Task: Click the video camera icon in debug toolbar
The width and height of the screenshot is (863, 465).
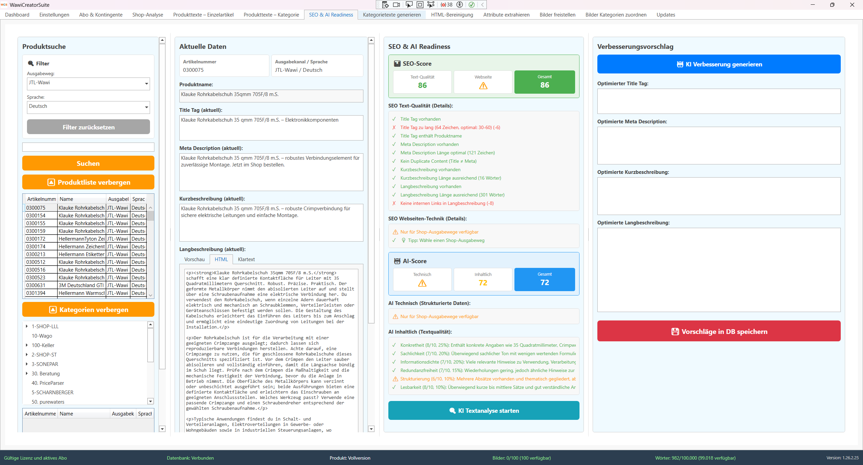Action: (397, 5)
